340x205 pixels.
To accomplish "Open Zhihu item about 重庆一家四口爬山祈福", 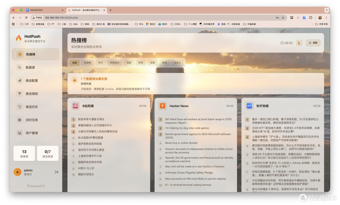I will coord(285,121).
